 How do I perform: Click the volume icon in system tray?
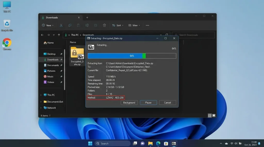236,143
